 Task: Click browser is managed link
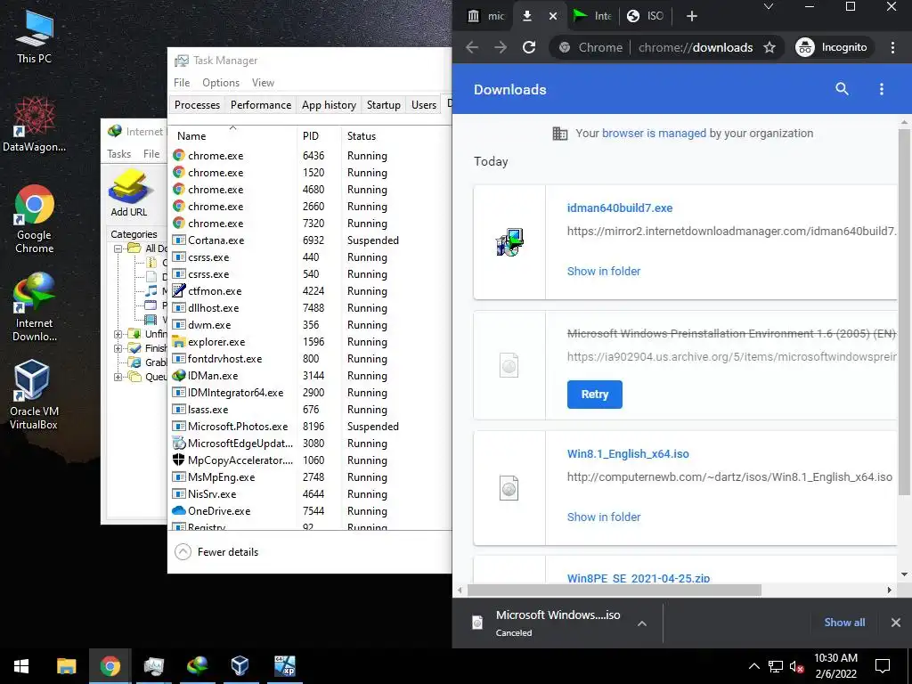654,134
